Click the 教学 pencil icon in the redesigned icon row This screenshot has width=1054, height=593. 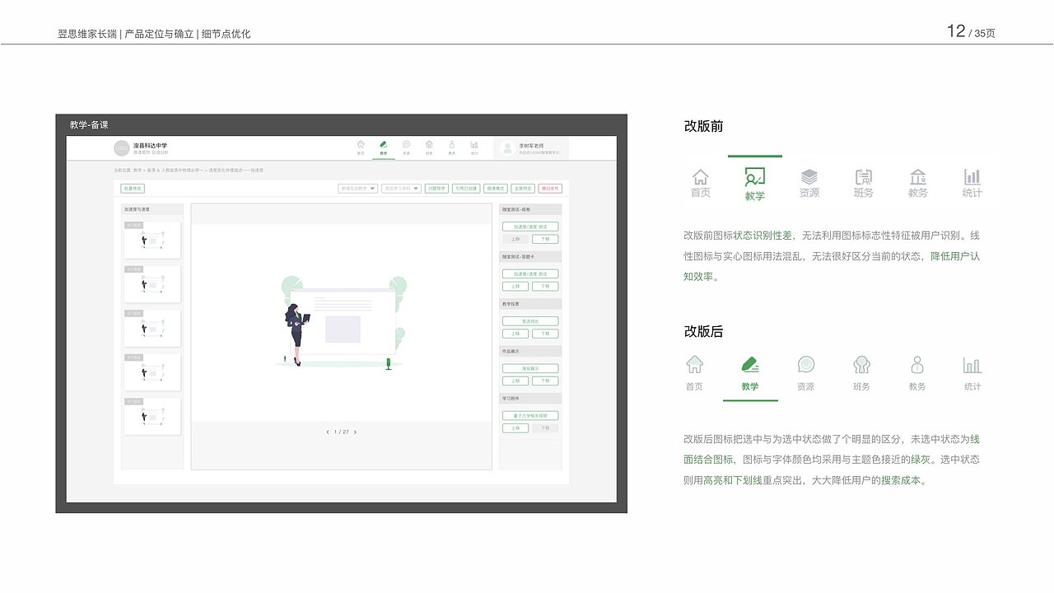coord(750,363)
